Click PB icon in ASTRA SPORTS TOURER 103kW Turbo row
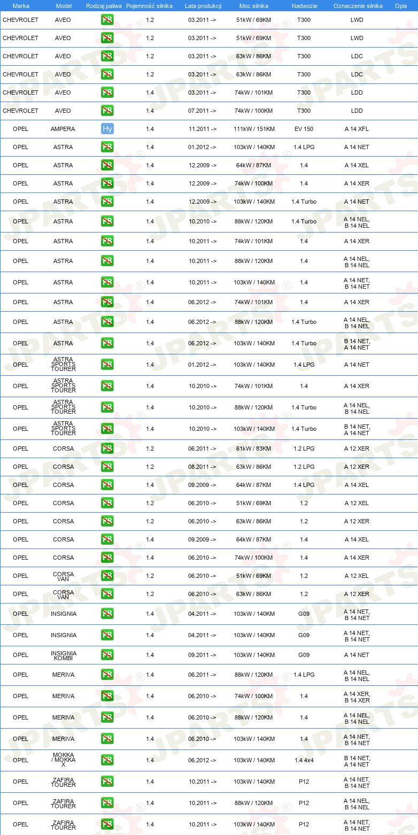The width and height of the screenshot is (418, 835). [x=107, y=429]
